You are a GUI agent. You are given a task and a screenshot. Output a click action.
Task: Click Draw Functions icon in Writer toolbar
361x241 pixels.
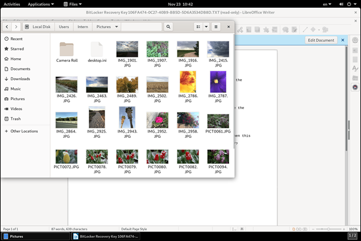point(325,30)
